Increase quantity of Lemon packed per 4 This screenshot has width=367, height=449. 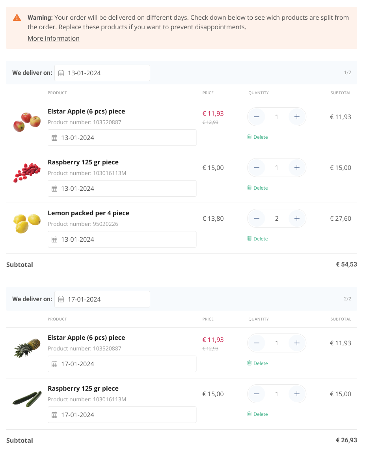(x=297, y=218)
